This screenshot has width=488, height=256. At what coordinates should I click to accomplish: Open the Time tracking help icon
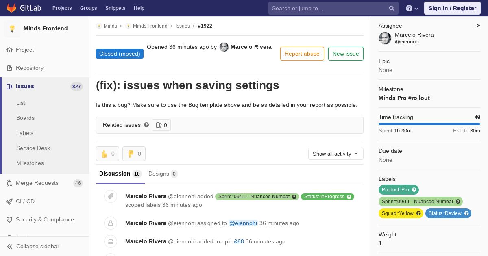coord(478,117)
